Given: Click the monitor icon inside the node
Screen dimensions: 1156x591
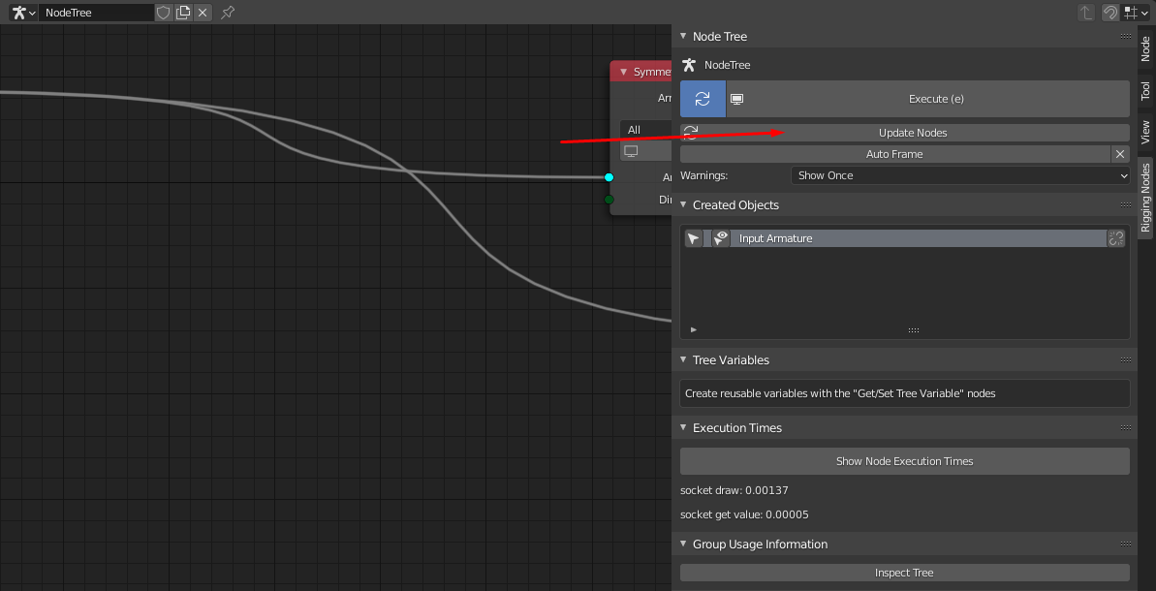Looking at the screenshot, I should [x=631, y=151].
